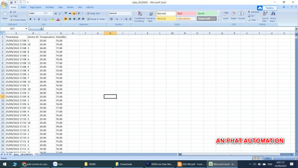Open the View ribbon tab
298x168 pixels.
pyautogui.click(x=80, y=7)
